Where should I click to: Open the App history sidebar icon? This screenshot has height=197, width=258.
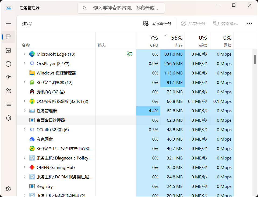pyautogui.click(x=8, y=64)
